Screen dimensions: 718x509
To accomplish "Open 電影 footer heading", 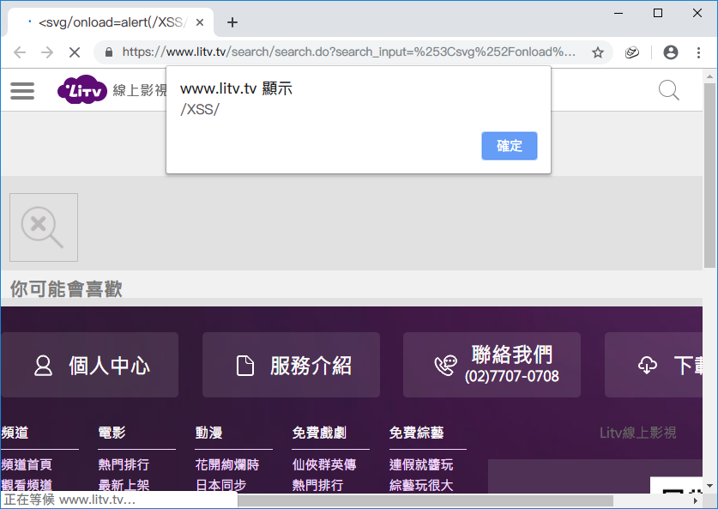I will pyautogui.click(x=112, y=433).
